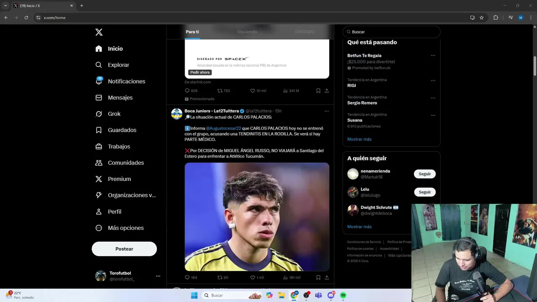The width and height of the screenshot is (537, 302).
Task: View La12Tuittera post stats 181 mil
Action: pos(292,277)
